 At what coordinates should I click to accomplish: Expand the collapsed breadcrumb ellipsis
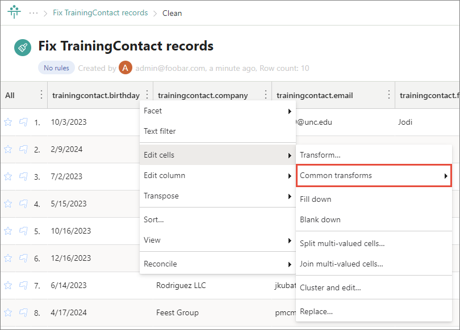click(34, 13)
